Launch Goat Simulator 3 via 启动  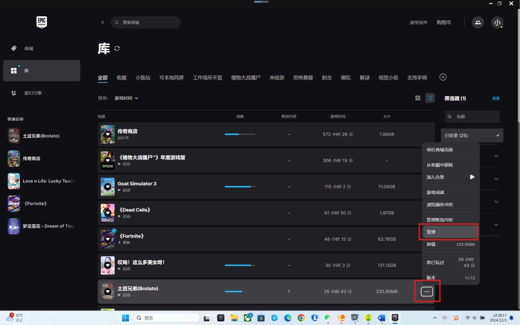(x=124, y=190)
